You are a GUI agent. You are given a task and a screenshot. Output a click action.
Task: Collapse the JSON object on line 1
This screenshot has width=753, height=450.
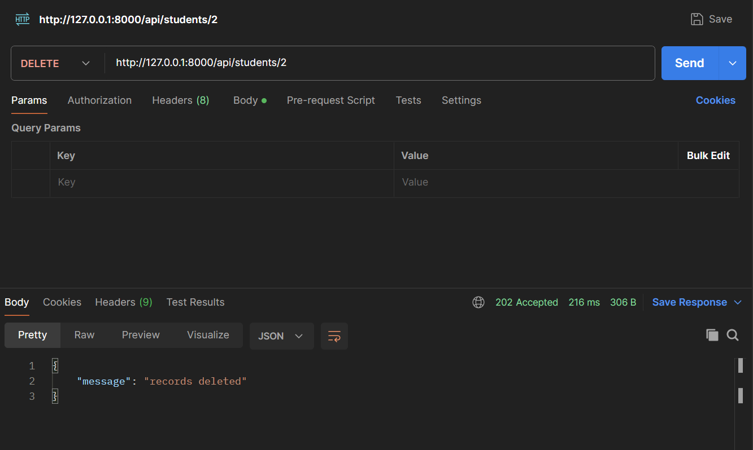[x=55, y=365]
